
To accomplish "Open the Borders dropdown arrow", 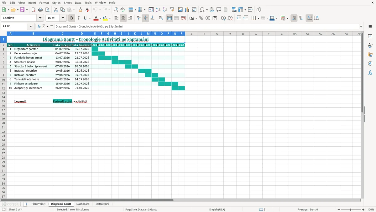I will (x=258, y=18).
